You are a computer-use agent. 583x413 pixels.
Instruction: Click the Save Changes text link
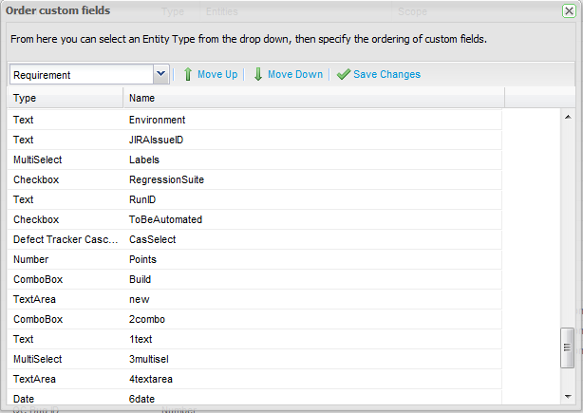coord(386,74)
